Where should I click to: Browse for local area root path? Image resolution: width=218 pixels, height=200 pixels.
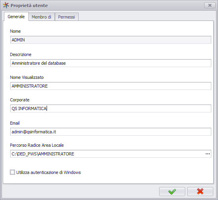[x=208, y=154]
